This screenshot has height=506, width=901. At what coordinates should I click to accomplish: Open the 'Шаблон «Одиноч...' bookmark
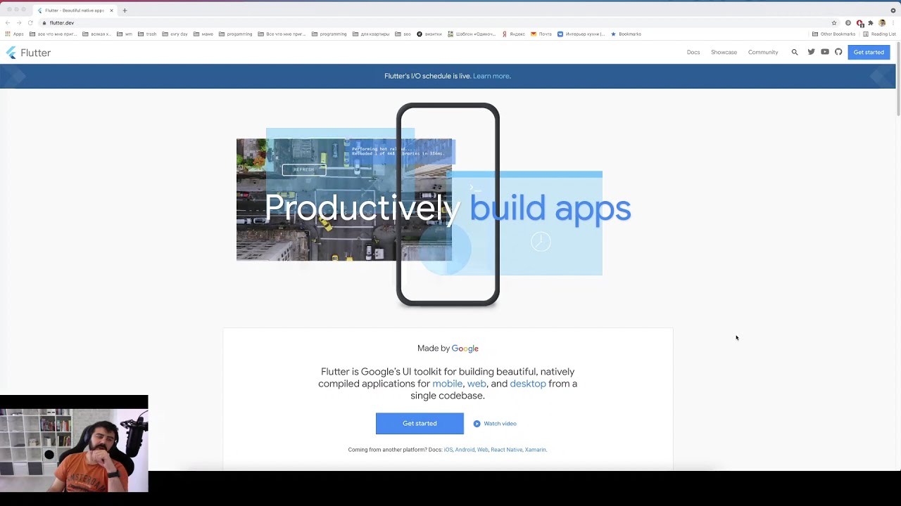click(x=472, y=34)
